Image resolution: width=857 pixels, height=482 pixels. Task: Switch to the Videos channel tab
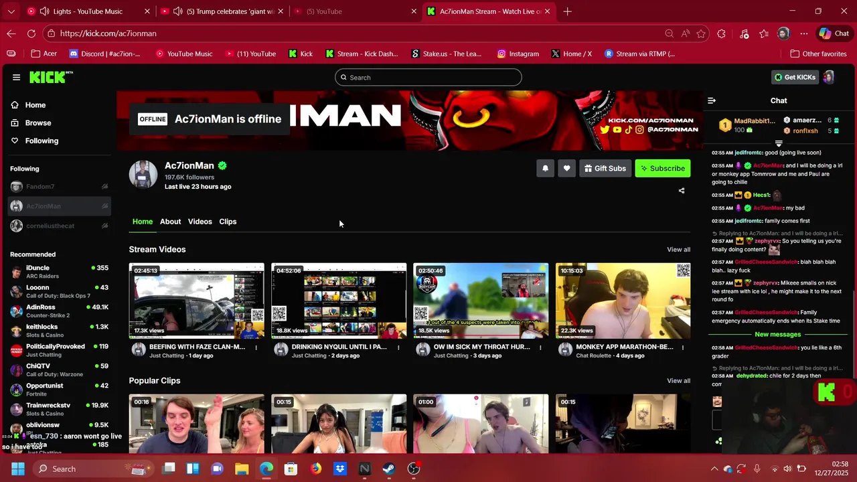click(x=200, y=222)
